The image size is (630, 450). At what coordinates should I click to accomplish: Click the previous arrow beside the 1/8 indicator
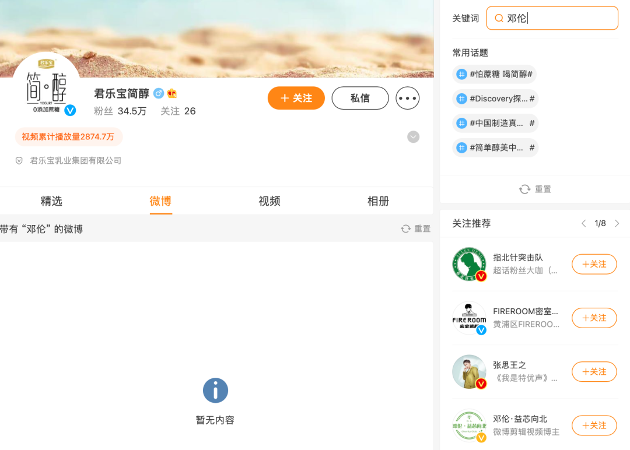[583, 223]
